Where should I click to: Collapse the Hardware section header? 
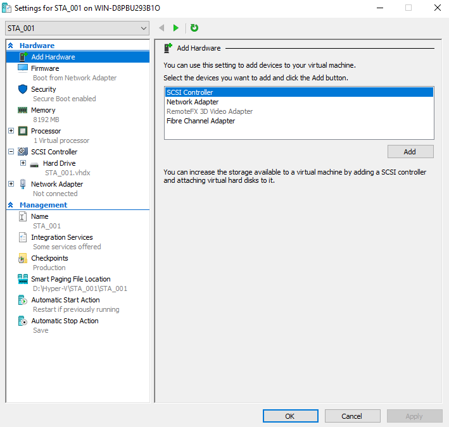click(x=11, y=46)
